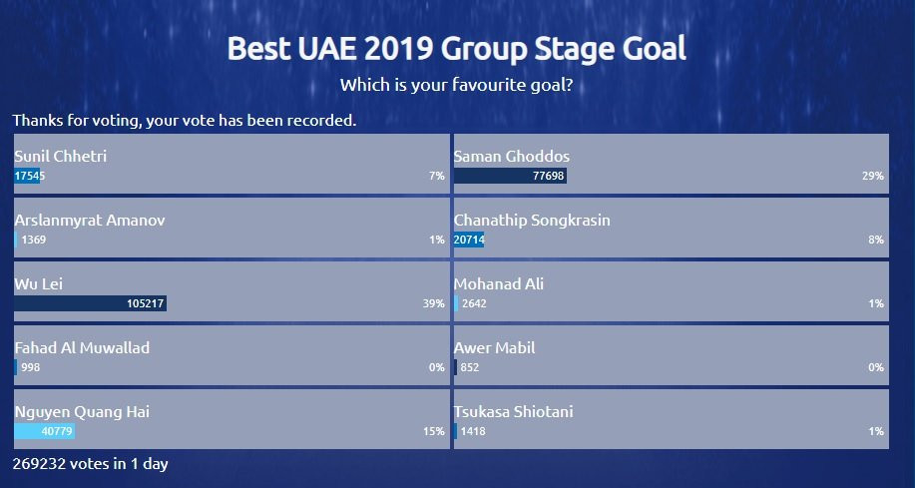Click Chanathip Songkrasin's 20714 vote bar
This screenshot has height=488, width=915.
click(469, 240)
